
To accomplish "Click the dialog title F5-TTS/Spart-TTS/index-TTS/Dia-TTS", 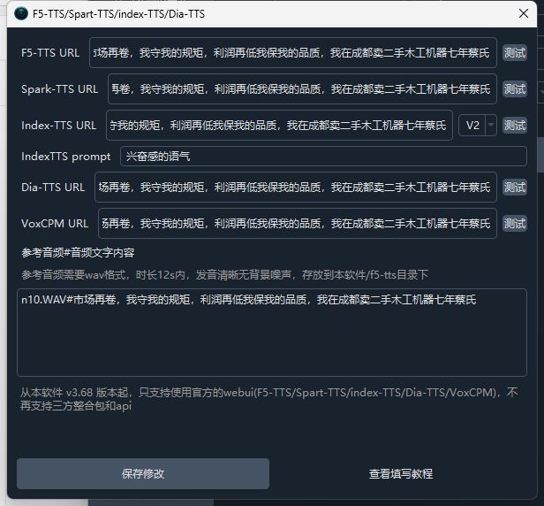I will coord(118,14).
